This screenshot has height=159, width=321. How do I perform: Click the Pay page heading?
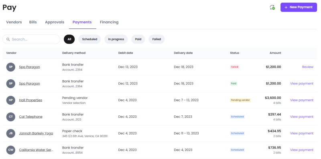point(9,8)
